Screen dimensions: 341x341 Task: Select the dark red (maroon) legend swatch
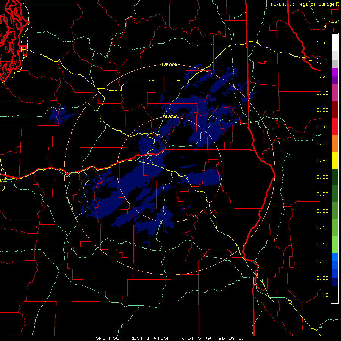tap(335, 110)
